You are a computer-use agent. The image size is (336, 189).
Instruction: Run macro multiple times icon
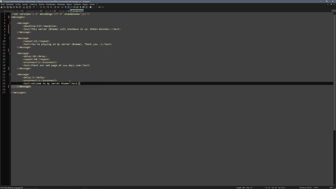point(99,7)
